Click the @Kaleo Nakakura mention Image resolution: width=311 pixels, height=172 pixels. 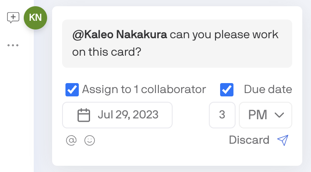[x=120, y=35]
